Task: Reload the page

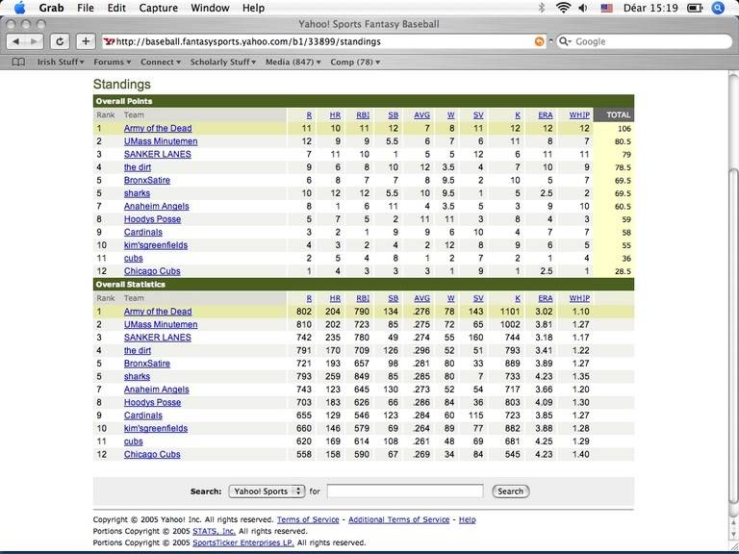Action: [60, 41]
